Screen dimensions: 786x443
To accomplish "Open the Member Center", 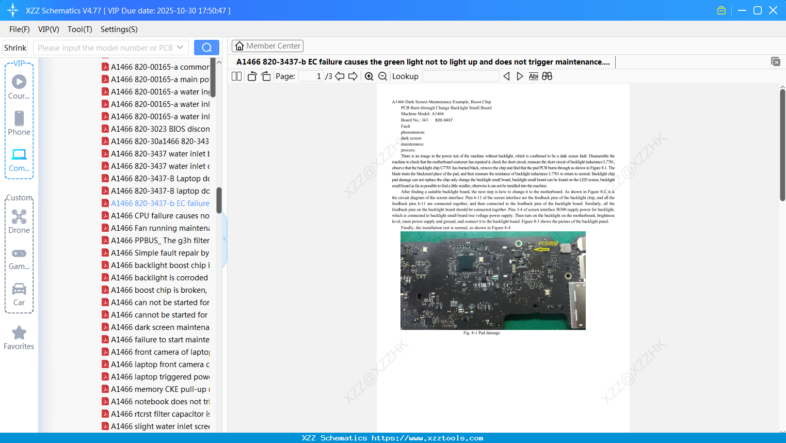I will [267, 46].
